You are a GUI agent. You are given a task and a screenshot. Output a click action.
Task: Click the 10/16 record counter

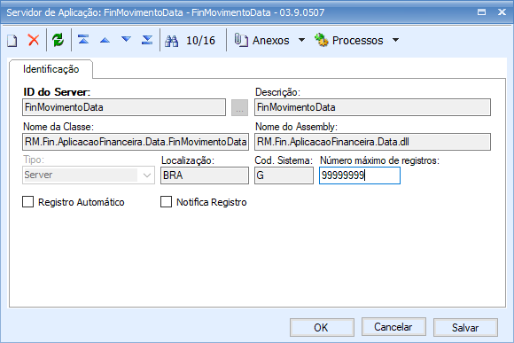(x=200, y=41)
